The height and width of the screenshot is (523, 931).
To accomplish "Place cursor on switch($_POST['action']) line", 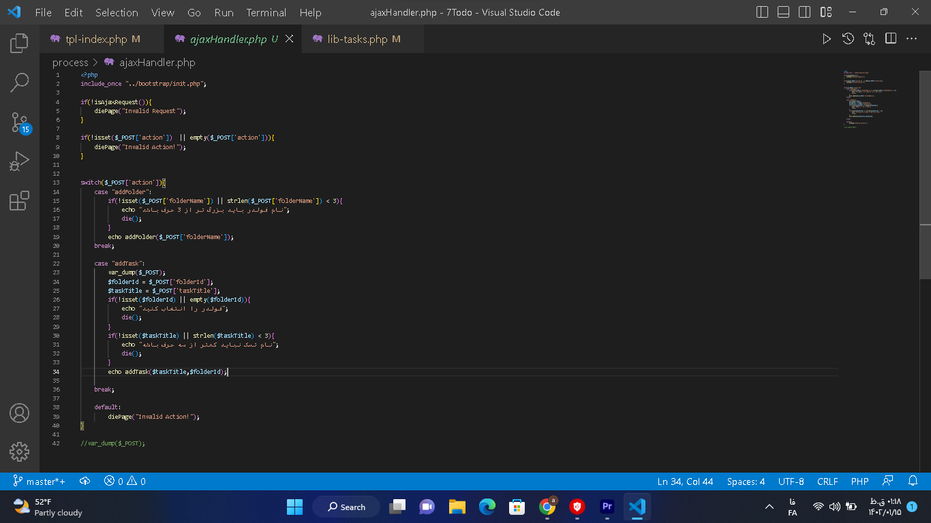I will coord(123,183).
